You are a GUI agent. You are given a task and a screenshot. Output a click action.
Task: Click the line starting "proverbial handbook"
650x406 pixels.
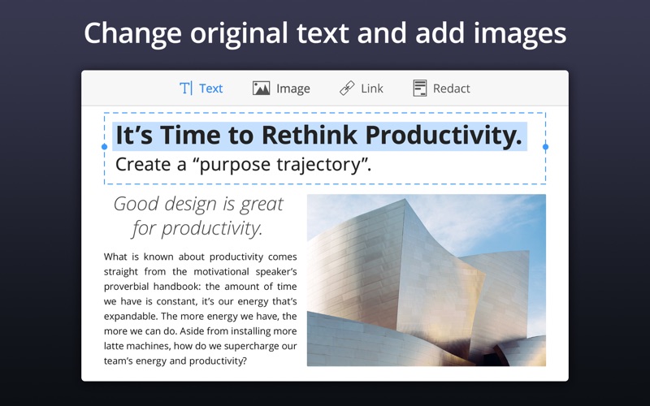(200, 287)
